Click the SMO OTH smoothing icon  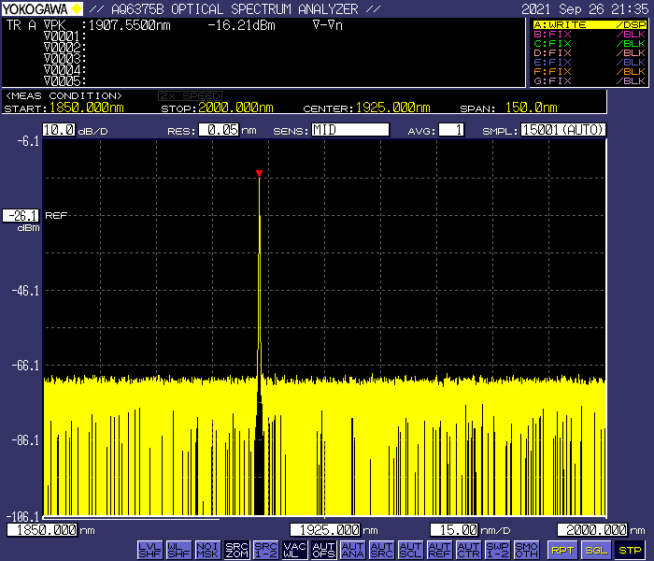[x=526, y=550]
